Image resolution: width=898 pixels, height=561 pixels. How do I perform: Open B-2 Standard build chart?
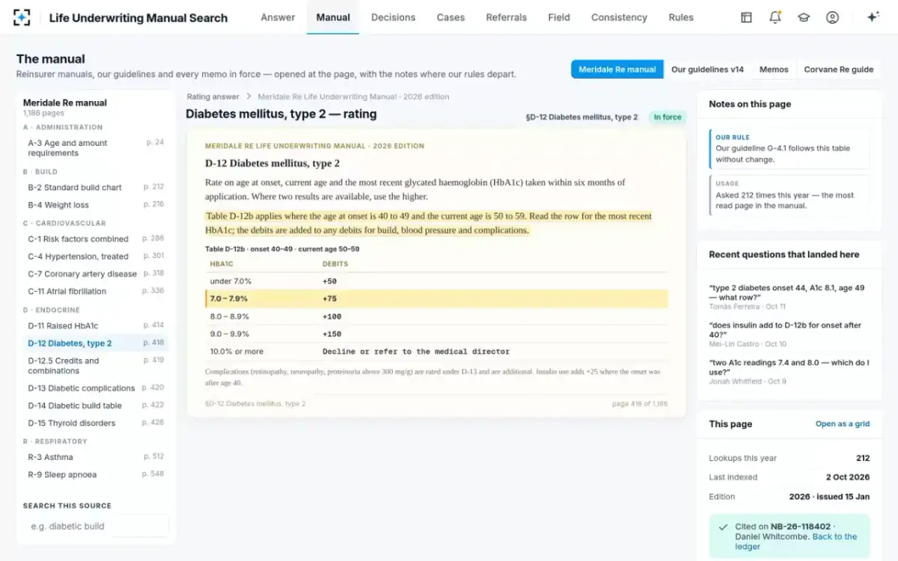[96, 187]
